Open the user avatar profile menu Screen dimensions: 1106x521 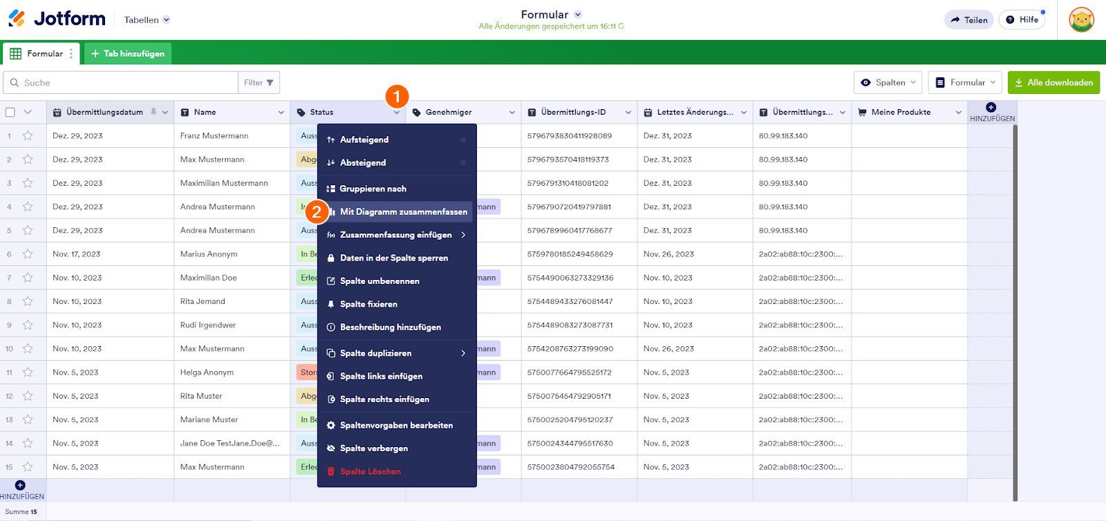(1081, 19)
